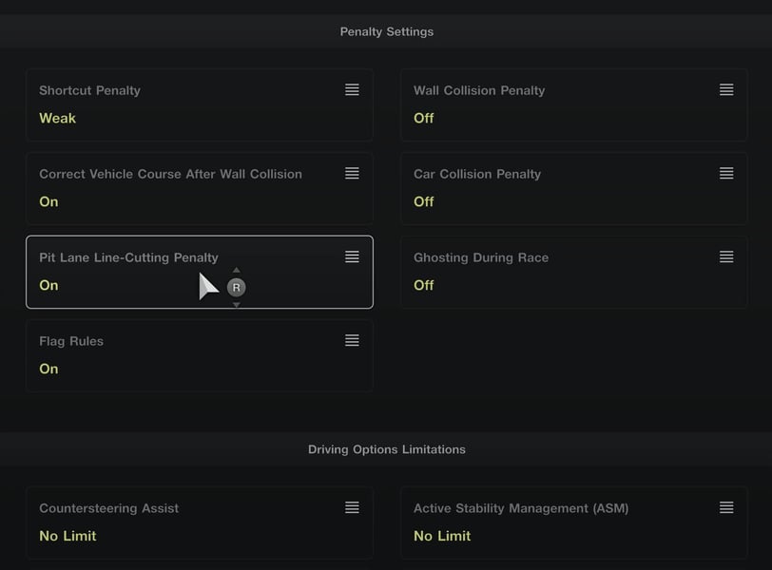
Task: Click the Penalty Settings section header
Action: tap(387, 31)
